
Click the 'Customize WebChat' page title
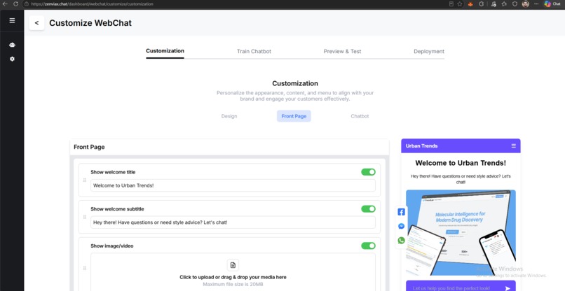(90, 23)
